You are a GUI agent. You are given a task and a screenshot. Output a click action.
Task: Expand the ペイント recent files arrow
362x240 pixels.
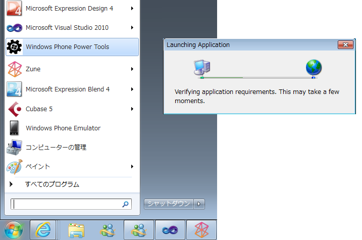click(x=132, y=166)
